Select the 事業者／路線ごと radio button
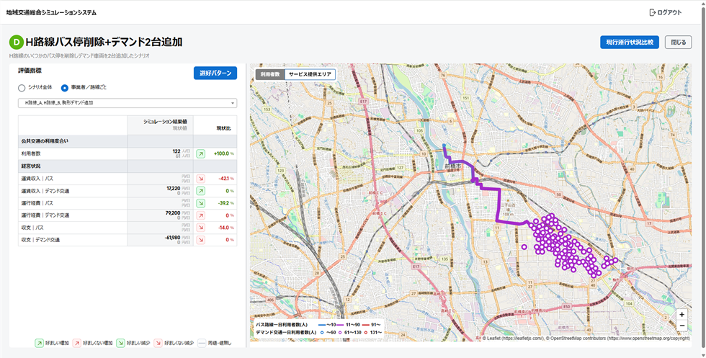 click(65, 88)
